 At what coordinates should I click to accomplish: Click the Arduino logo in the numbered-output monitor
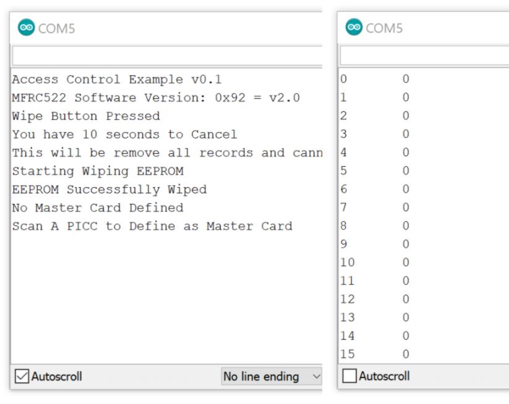point(354,29)
